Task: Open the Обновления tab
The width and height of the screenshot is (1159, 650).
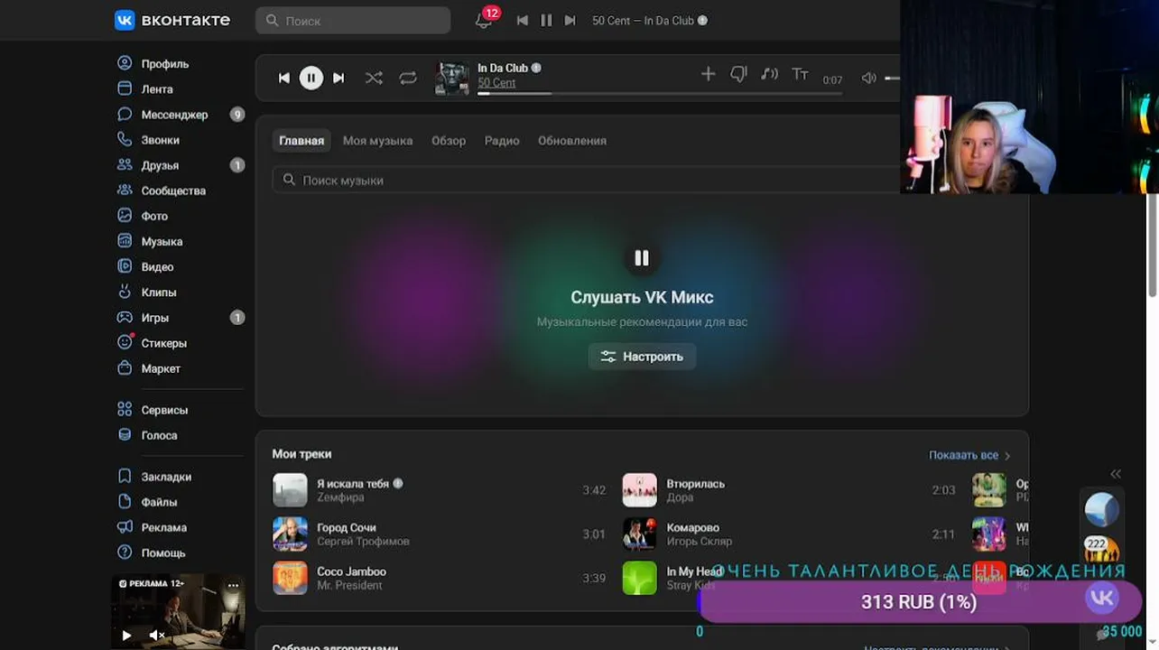Action: click(572, 141)
